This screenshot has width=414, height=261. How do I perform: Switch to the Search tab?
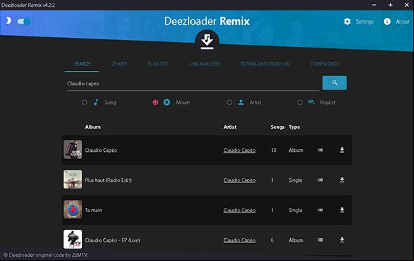tap(82, 64)
